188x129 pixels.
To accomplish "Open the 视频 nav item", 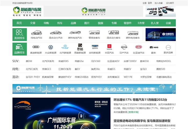I will [100, 23].
